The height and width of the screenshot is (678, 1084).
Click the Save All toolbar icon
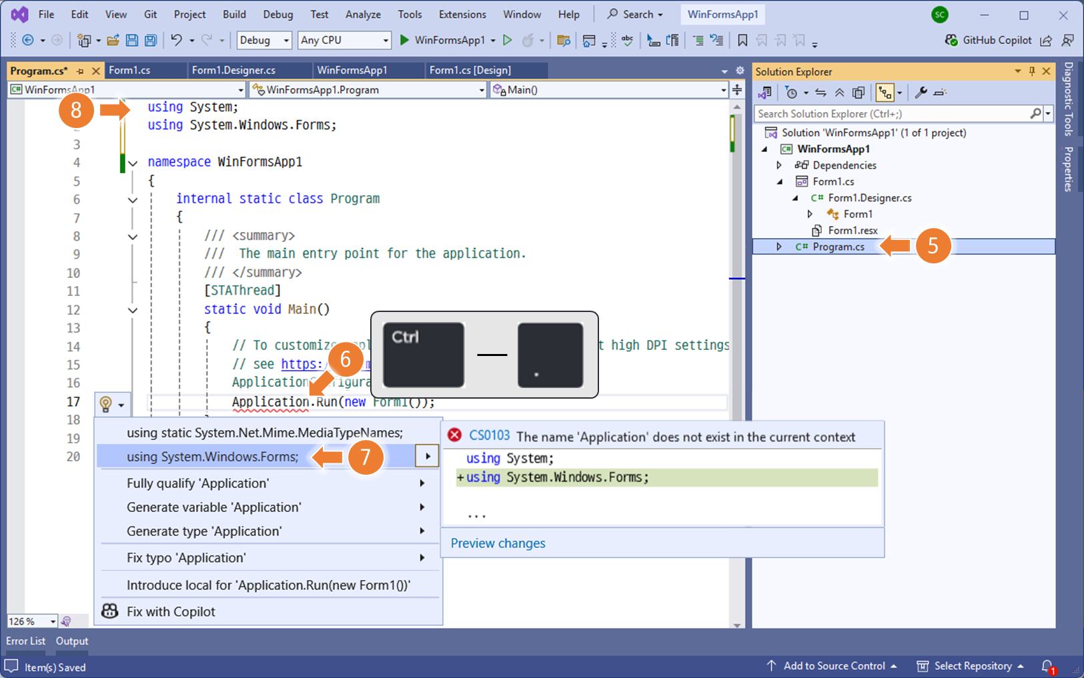coord(151,40)
